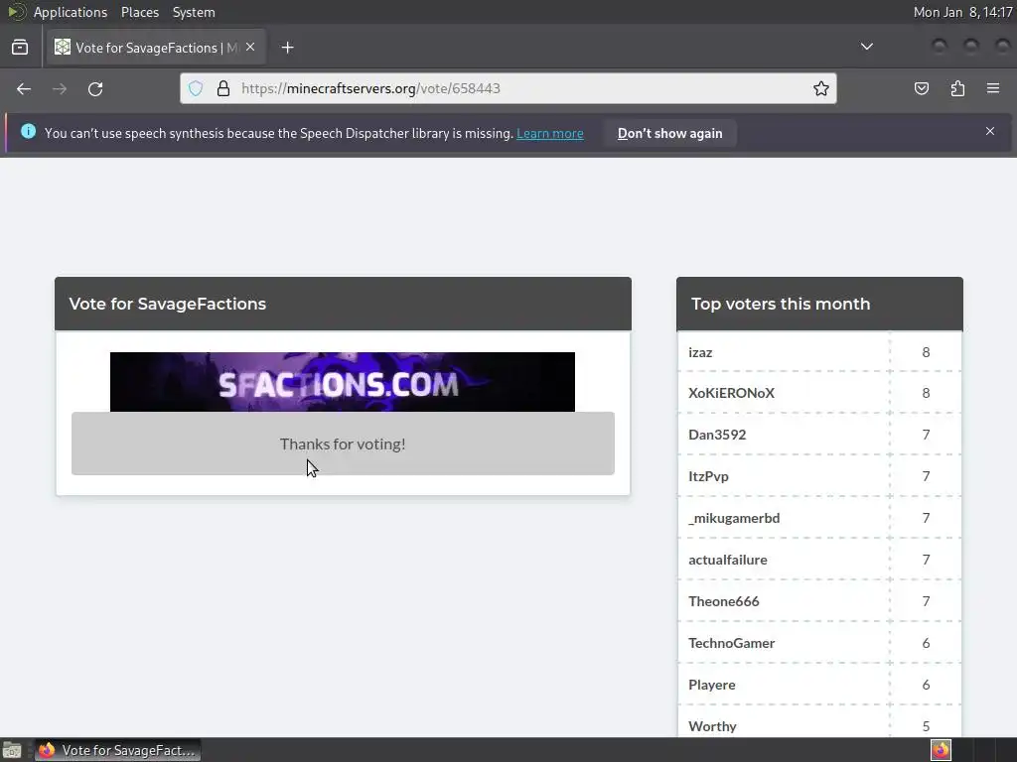Click the clock showing Mon Jan 8, 14:17
This screenshot has height=762, width=1017.
coord(962,12)
